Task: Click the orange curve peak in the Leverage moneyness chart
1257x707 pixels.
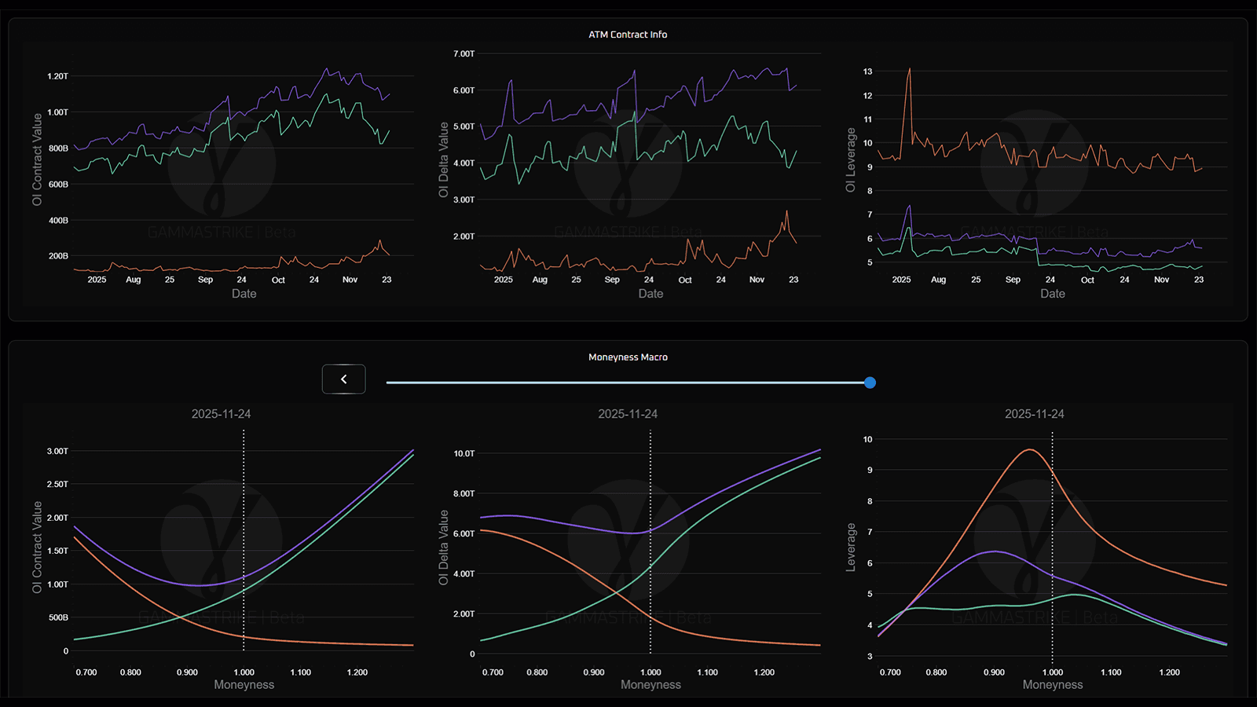Action: click(x=1029, y=449)
